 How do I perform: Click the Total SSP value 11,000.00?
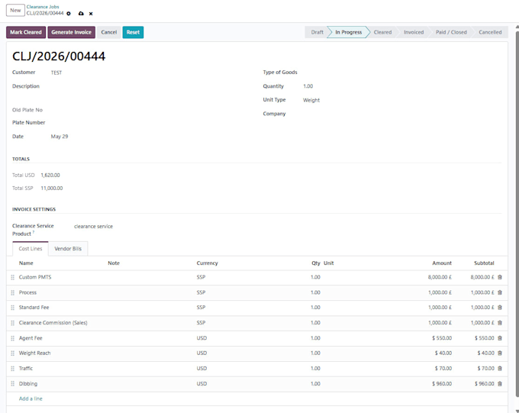tap(52, 188)
